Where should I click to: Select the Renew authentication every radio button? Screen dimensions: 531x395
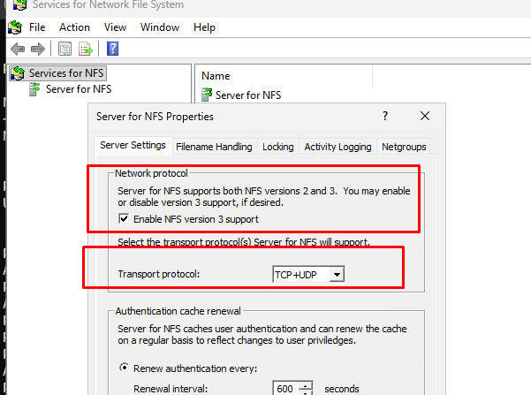(123, 368)
